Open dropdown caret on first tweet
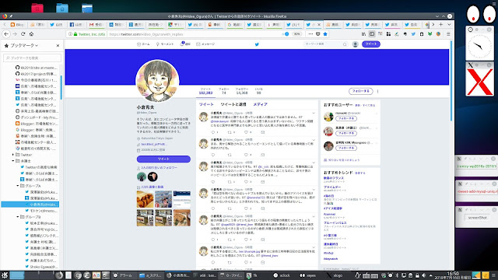Image resolution: width=498 pixels, height=280 pixels. [x=314, y=113]
